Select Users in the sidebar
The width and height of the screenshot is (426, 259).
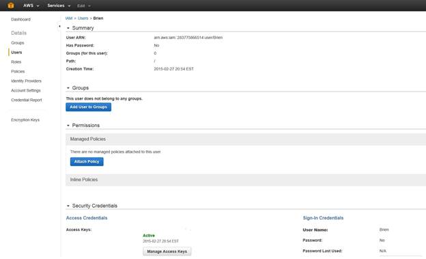(16, 52)
